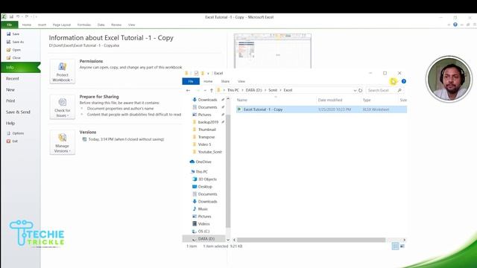The width and height of the screenshot is (477, 268).
Task: Select the Excel Tutorial -1 - Copy file
Action: 321,109
